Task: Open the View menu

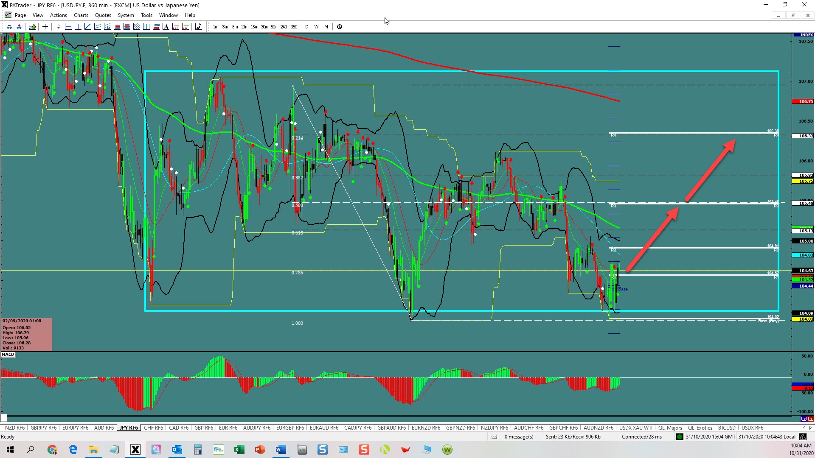Action: click(x=38, y=15)
